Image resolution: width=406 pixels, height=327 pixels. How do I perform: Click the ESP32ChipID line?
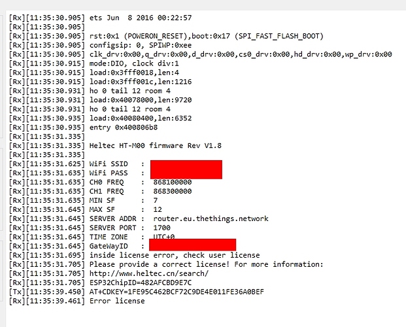coord(141,283)
